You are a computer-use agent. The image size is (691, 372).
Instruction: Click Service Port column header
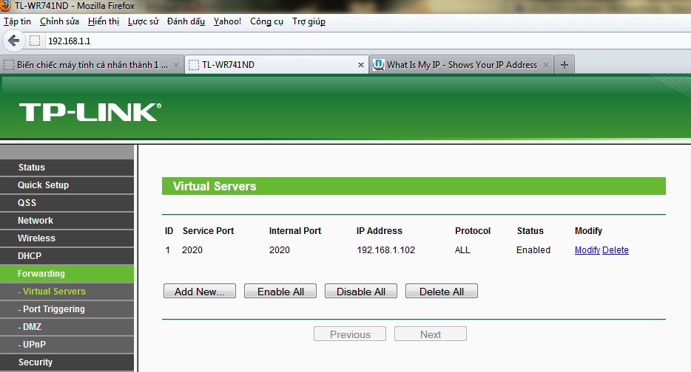click(x=208, y=231)
